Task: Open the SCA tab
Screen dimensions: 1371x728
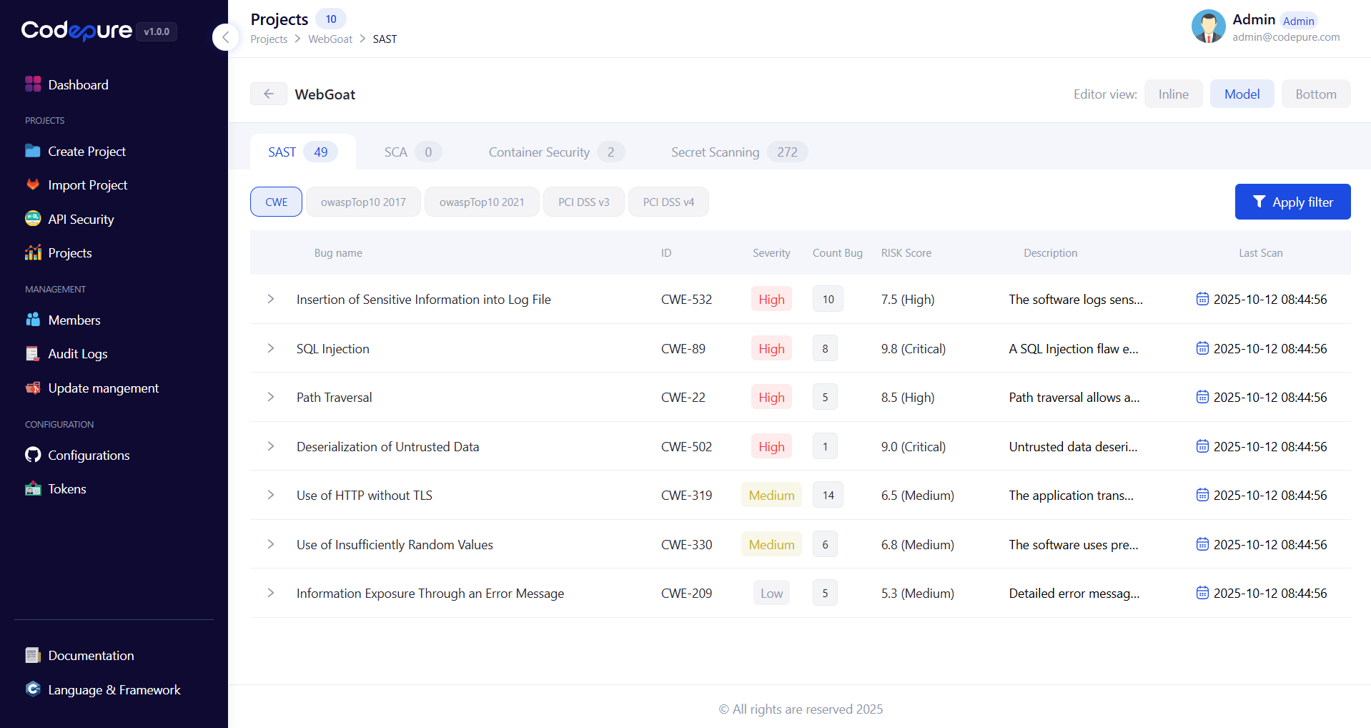Action: click(x=412, y=152)
